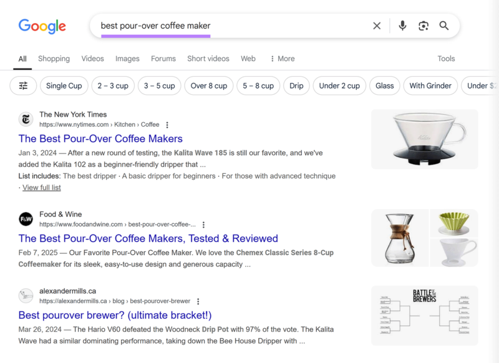Screen dimensions: 499x363
Task: Open Google Lens image search icon
Action: click(x=424, y=26)
